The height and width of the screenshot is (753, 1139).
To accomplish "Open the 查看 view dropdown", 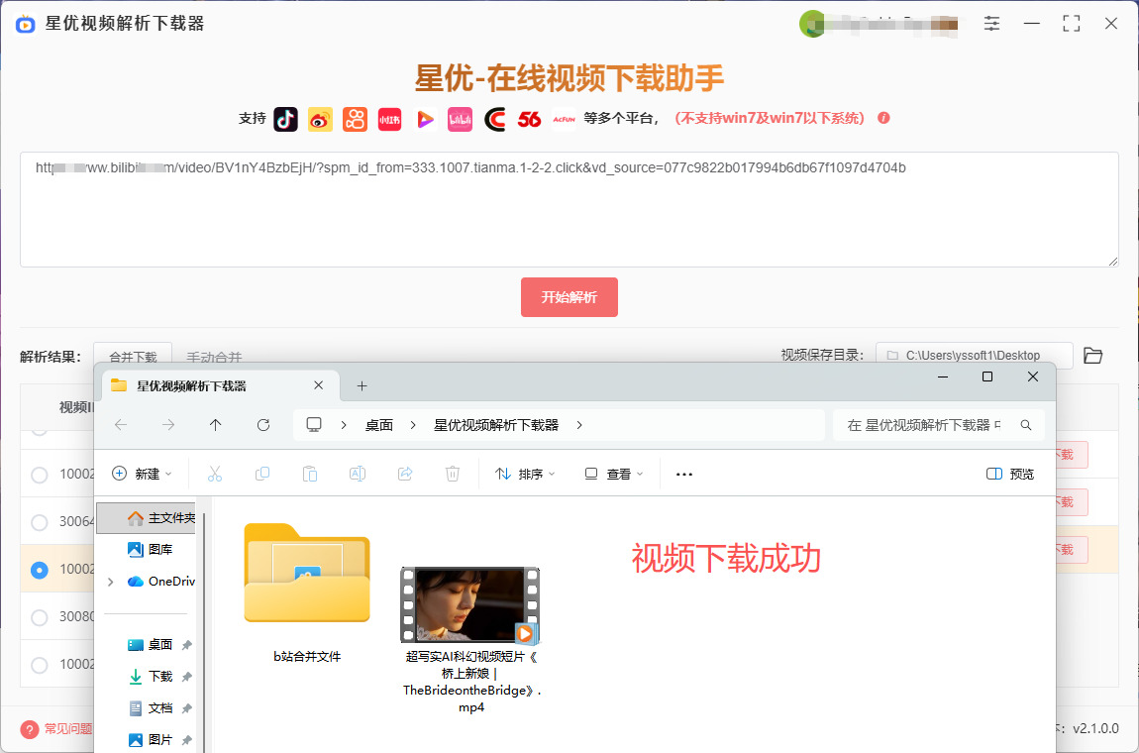I will coord(614,474).
